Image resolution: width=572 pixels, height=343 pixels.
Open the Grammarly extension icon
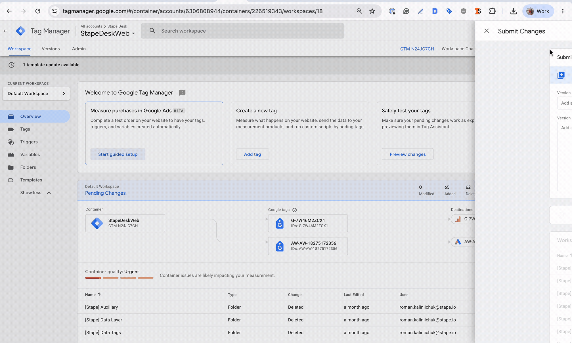pyautogui.click(x=406, y=11)
